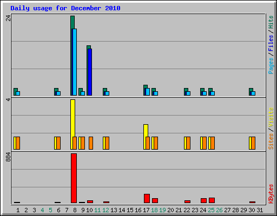277x216 pixels.
Task: Click the tall cyan Pages bar for day 8
Action: [x=75, y=62]
